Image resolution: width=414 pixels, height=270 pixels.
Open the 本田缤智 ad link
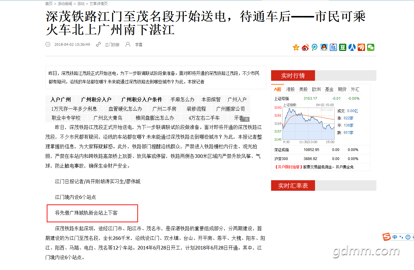211,99
